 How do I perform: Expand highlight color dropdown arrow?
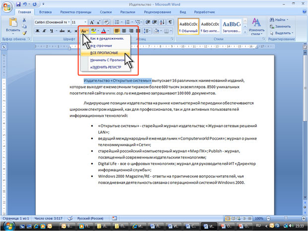[98, 31]
